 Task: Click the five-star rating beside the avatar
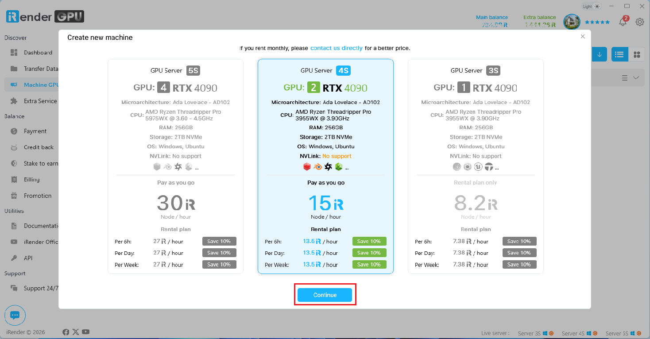pyautogui.click(x=597, y=22)
